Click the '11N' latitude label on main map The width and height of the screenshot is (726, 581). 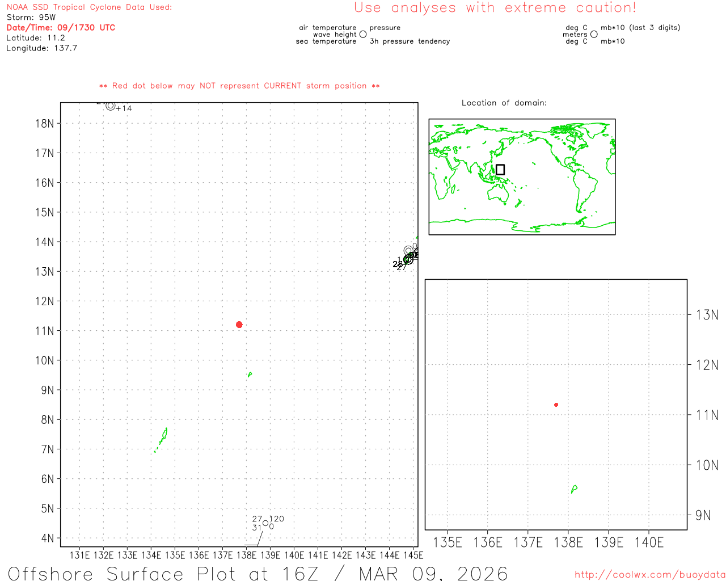[x=45, y=331]
